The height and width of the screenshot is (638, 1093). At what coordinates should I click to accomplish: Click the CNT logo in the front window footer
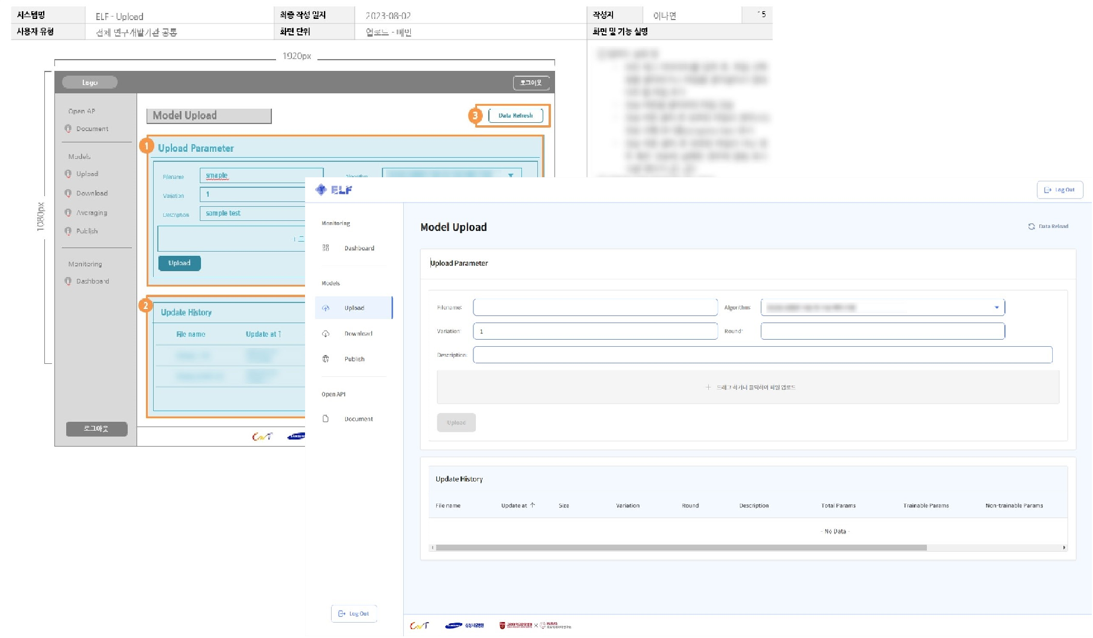click(419, 626)
